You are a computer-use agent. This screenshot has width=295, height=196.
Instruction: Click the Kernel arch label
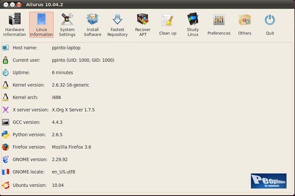tap(25, 97)
